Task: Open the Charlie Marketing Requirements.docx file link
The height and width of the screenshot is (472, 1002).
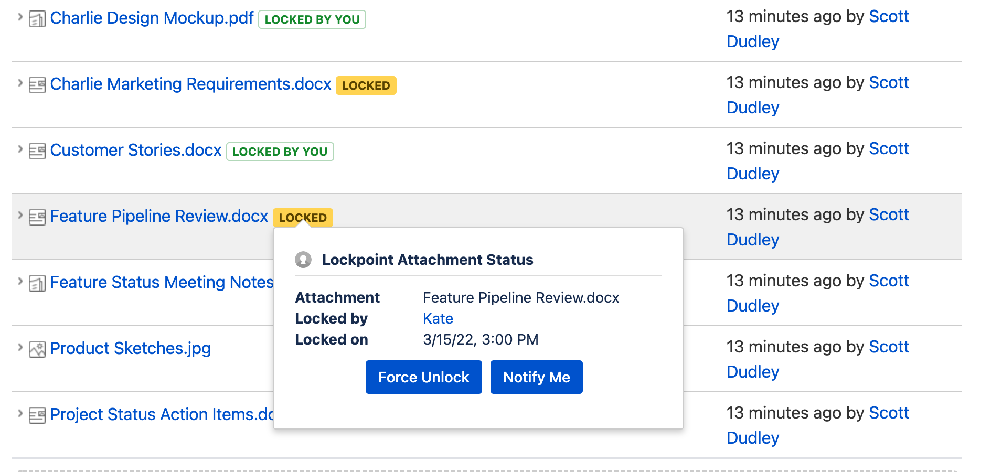Action: pos(190,84)
